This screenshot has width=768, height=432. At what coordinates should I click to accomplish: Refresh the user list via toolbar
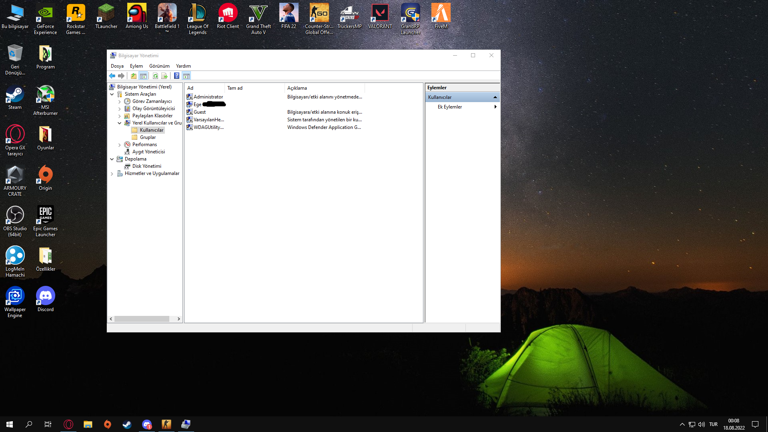tap(155, 76)
